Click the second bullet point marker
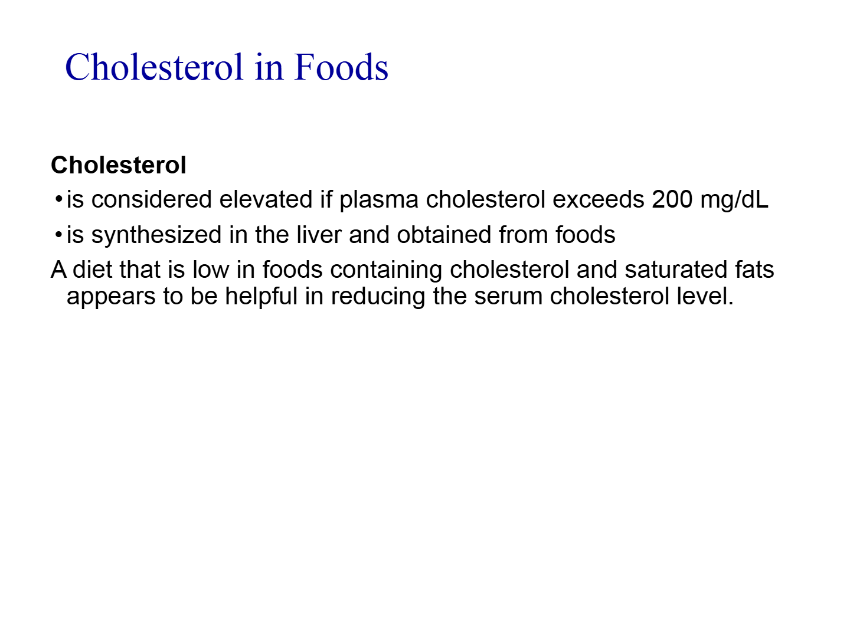 [58, 235]
